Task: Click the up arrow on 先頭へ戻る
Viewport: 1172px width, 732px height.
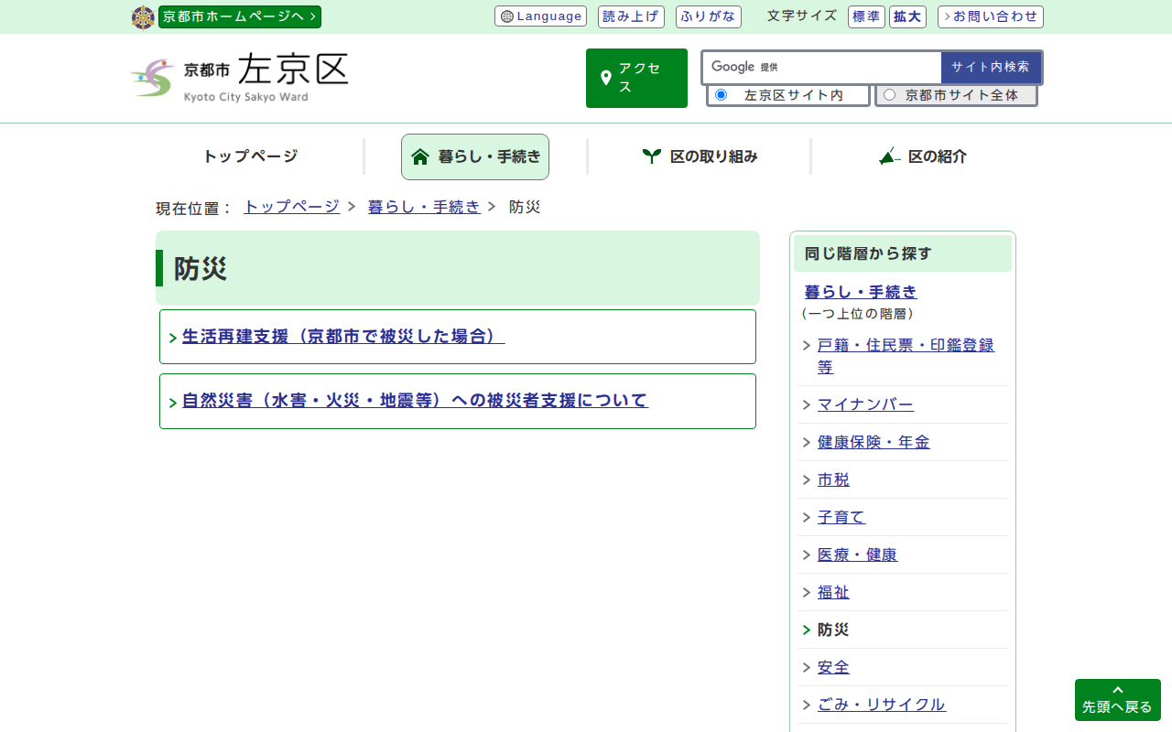Action: coord(1117,690)
